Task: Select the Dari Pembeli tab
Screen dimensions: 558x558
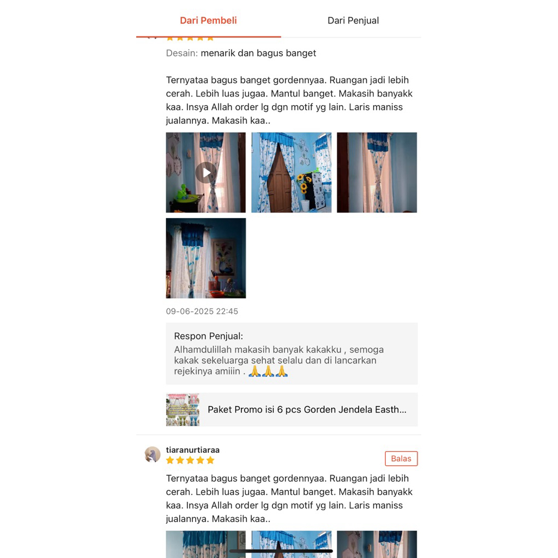Action: (208, 20)
